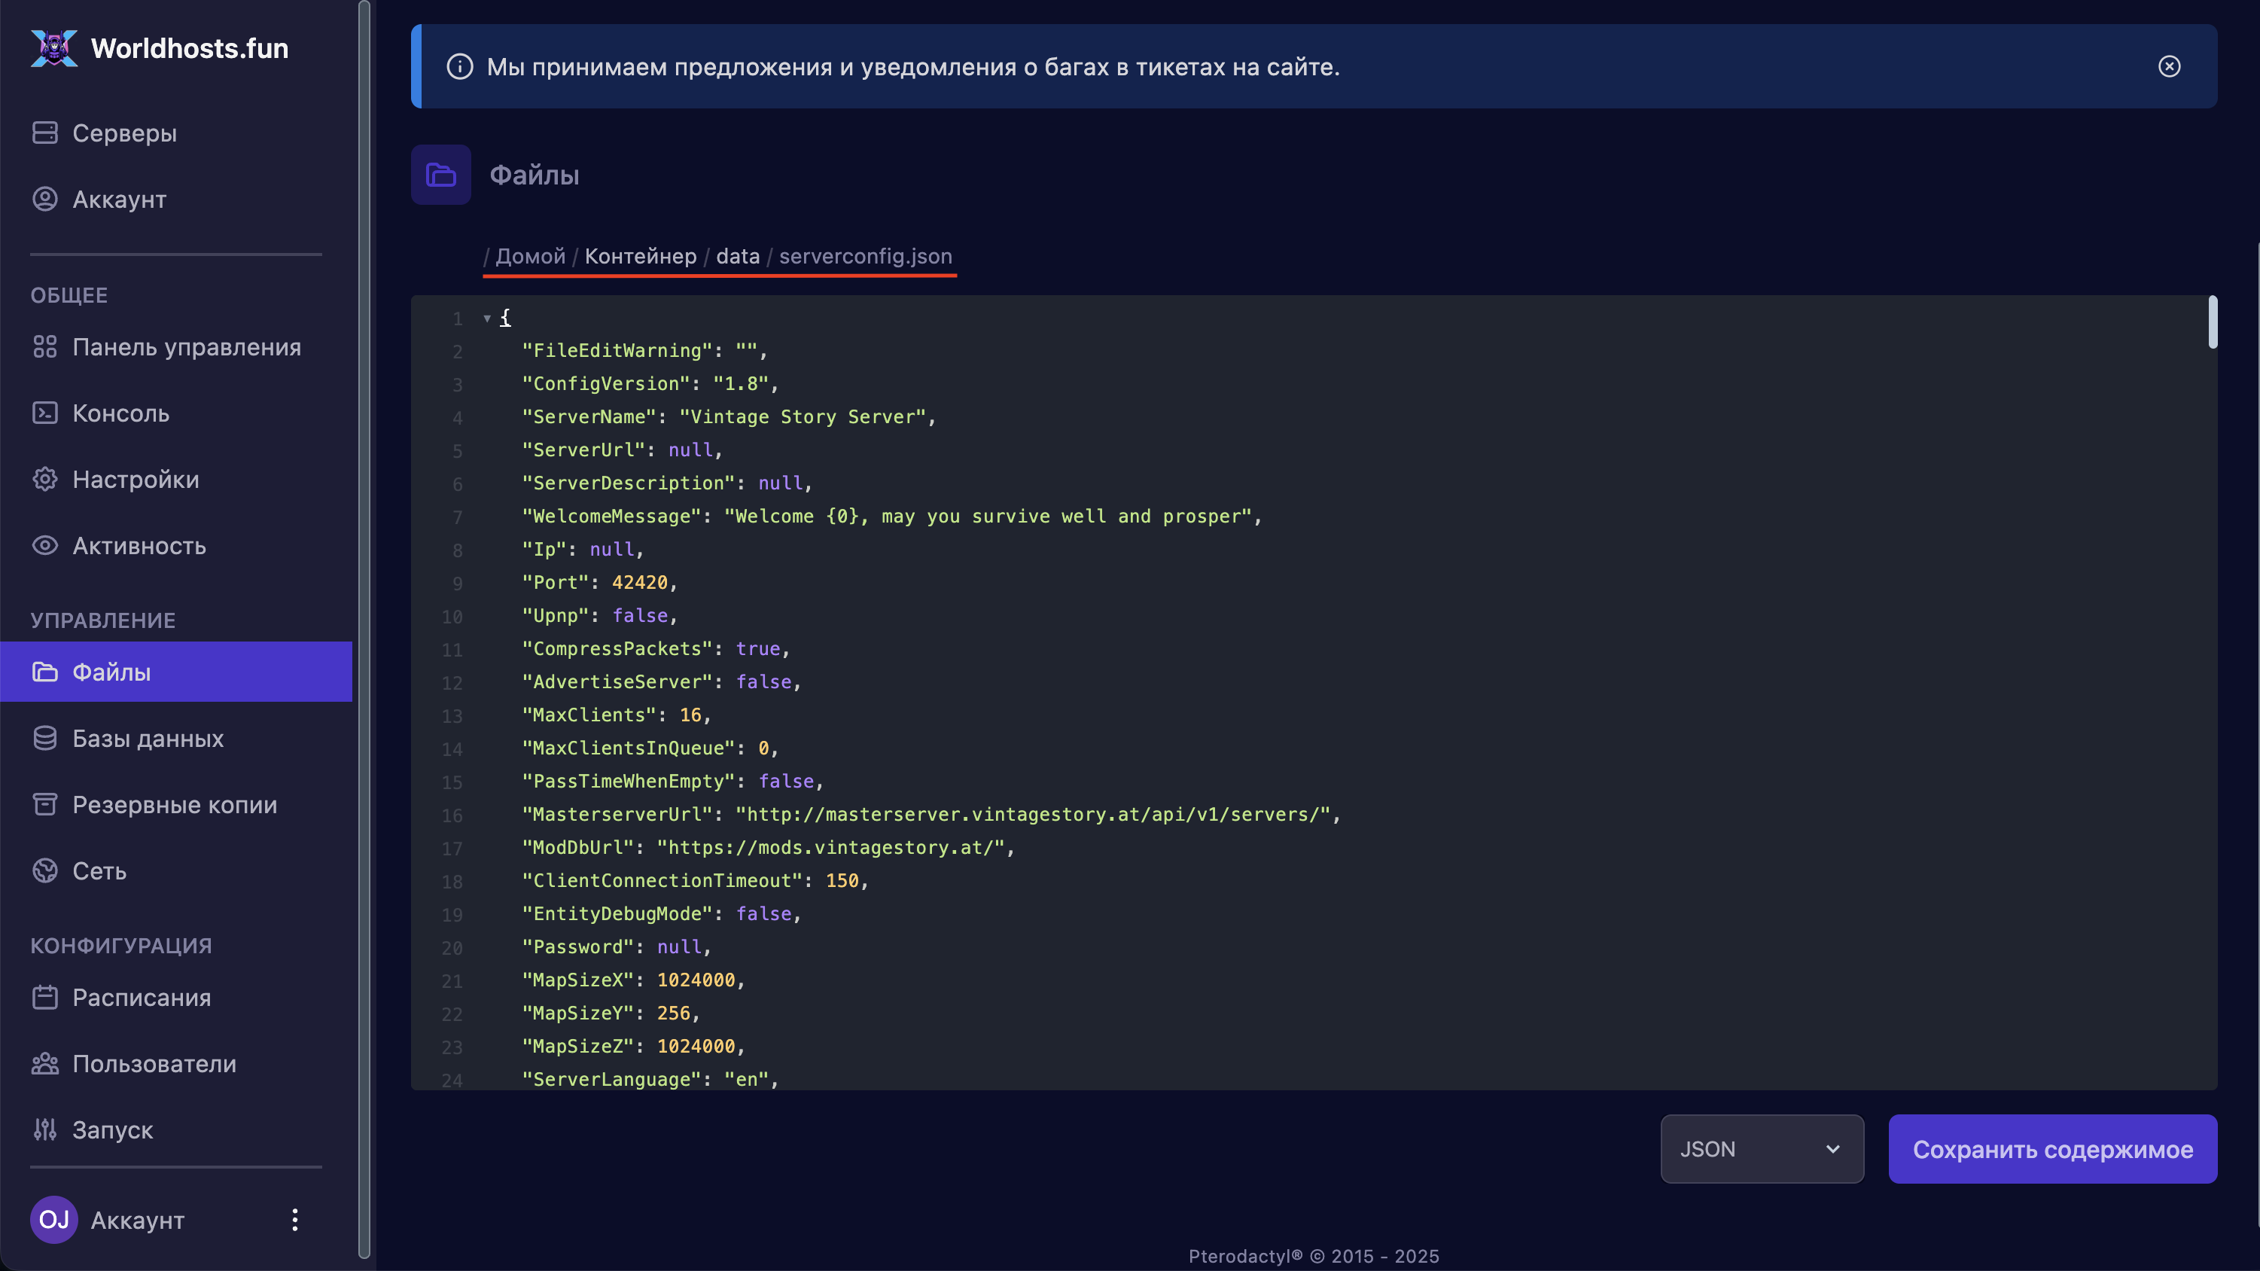
Task: Click the Консоль terminal icon
Action: pos(44,413)
